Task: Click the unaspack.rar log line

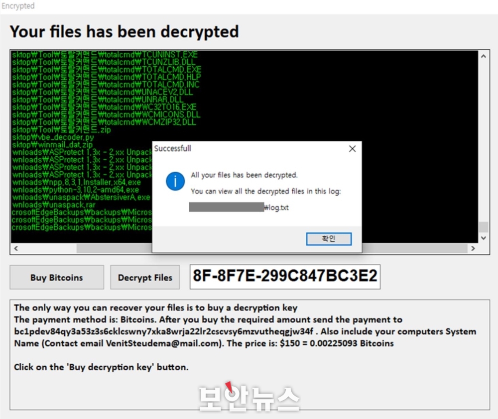Action: 54,205
